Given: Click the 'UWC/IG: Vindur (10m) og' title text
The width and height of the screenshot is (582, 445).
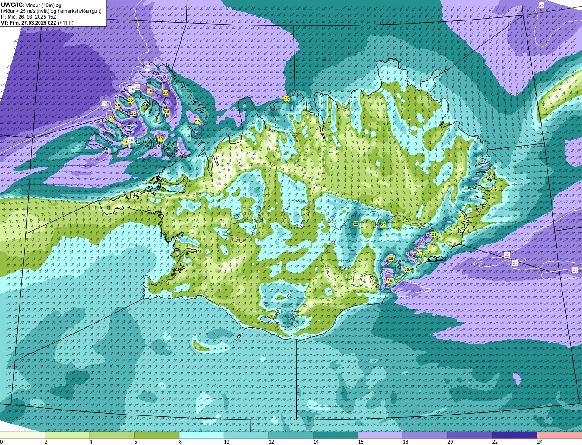Looking at the screenshot, I should coord(31,5).
